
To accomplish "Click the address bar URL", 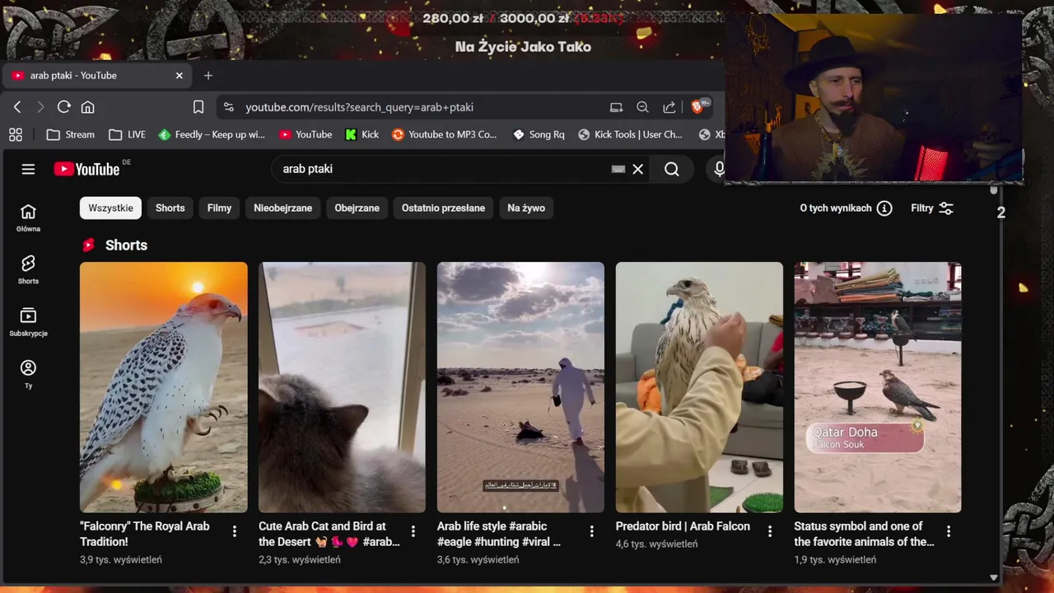I will 359,107.
